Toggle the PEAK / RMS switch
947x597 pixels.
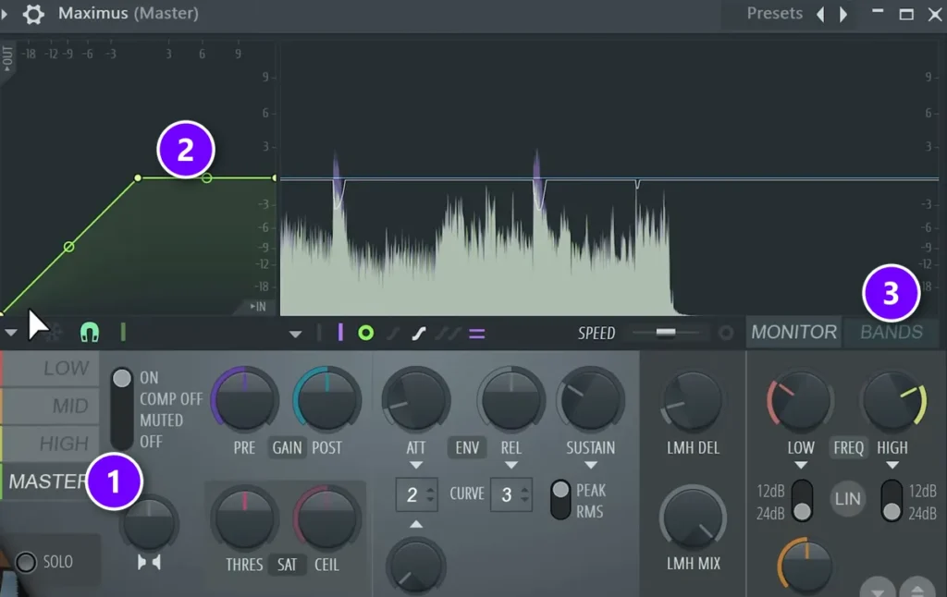coord(560,500)
